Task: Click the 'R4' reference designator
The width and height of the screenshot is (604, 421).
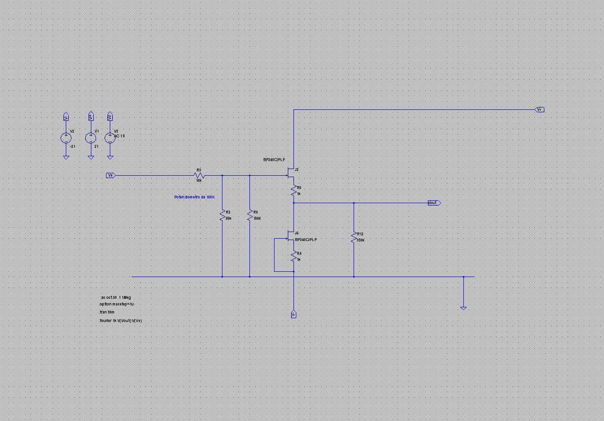Action: (299, 254)
